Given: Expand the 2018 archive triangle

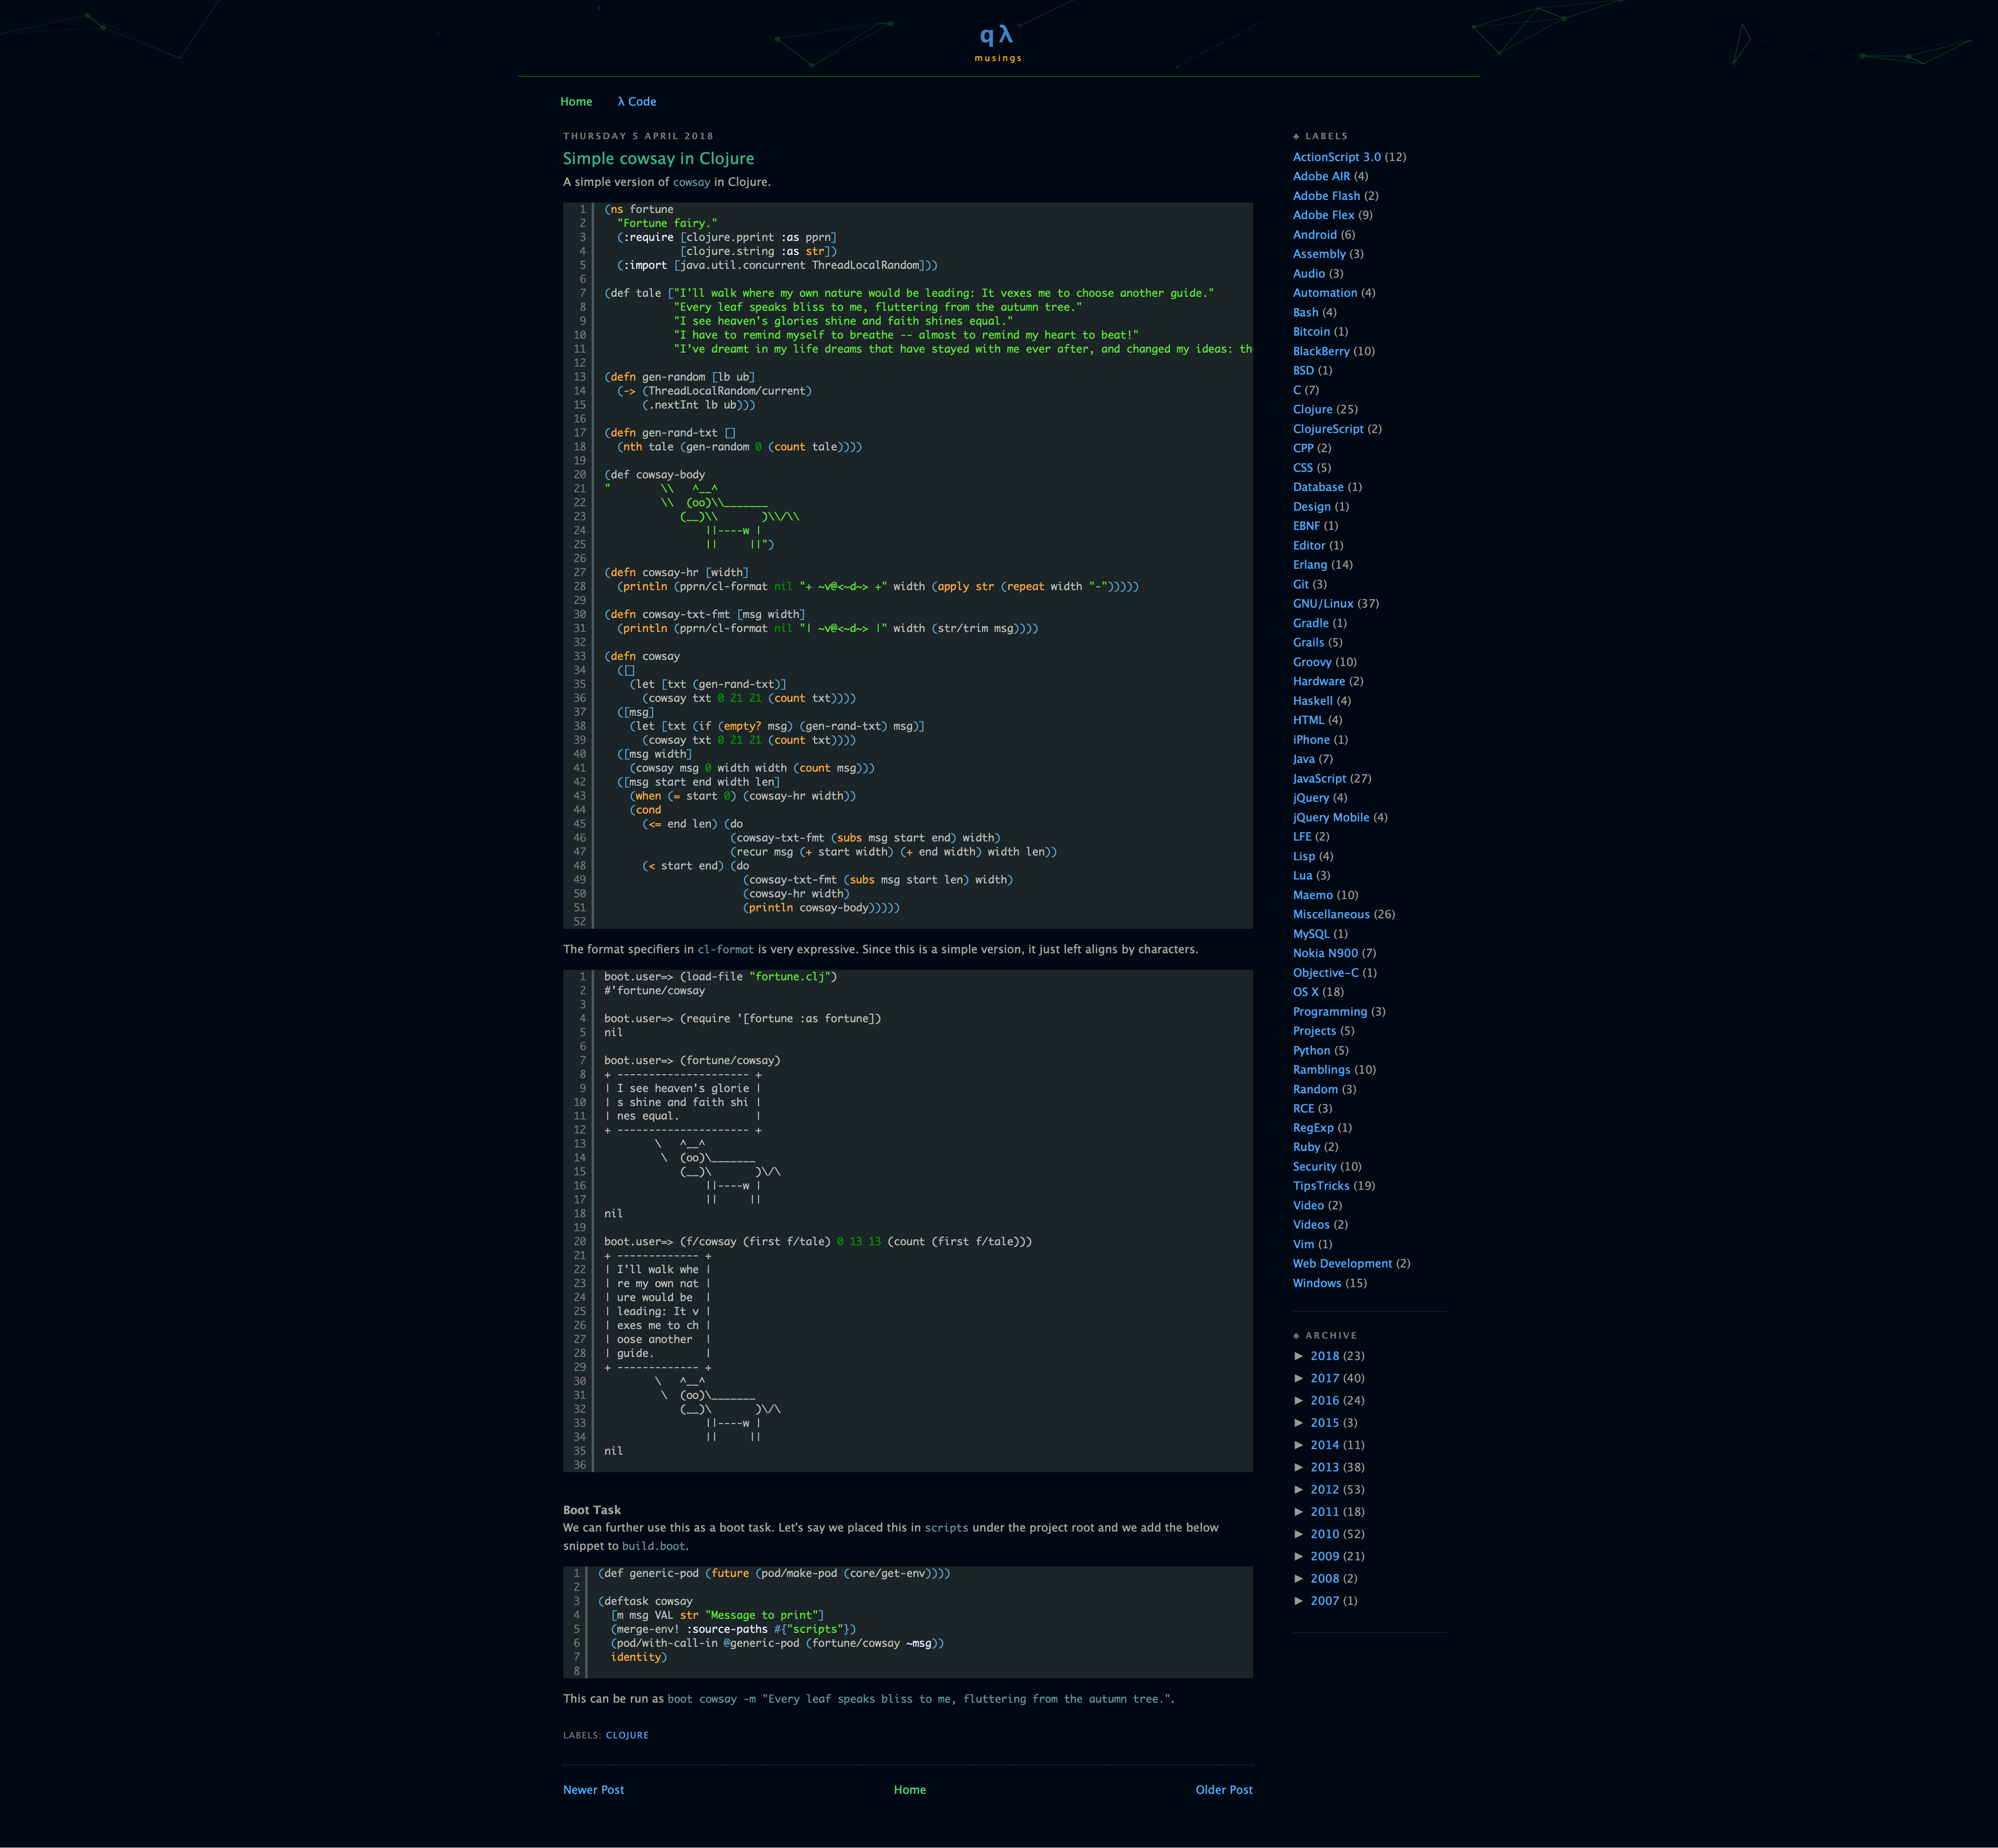Looking at the screenshot, I should [x=1299, y=1356].
